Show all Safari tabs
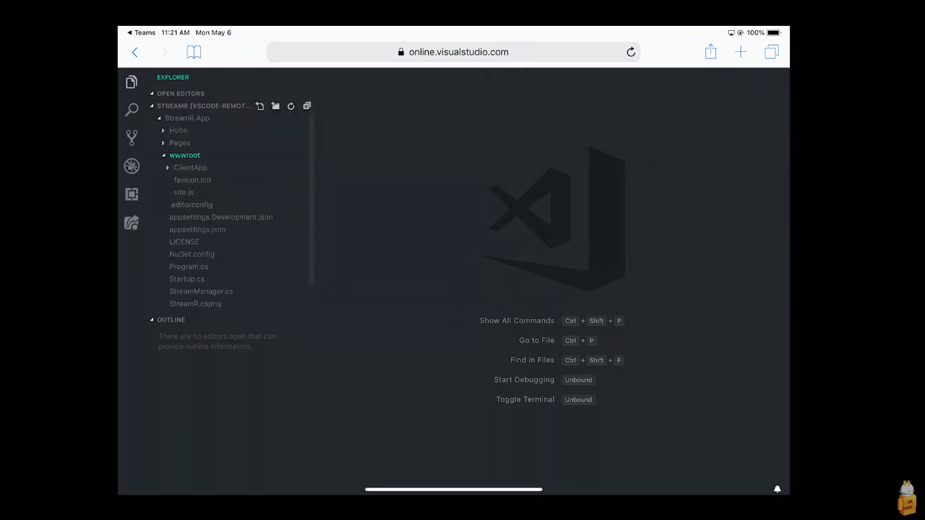Image resolution: width=925 pixels, height=520 pixels. point(771,52)
